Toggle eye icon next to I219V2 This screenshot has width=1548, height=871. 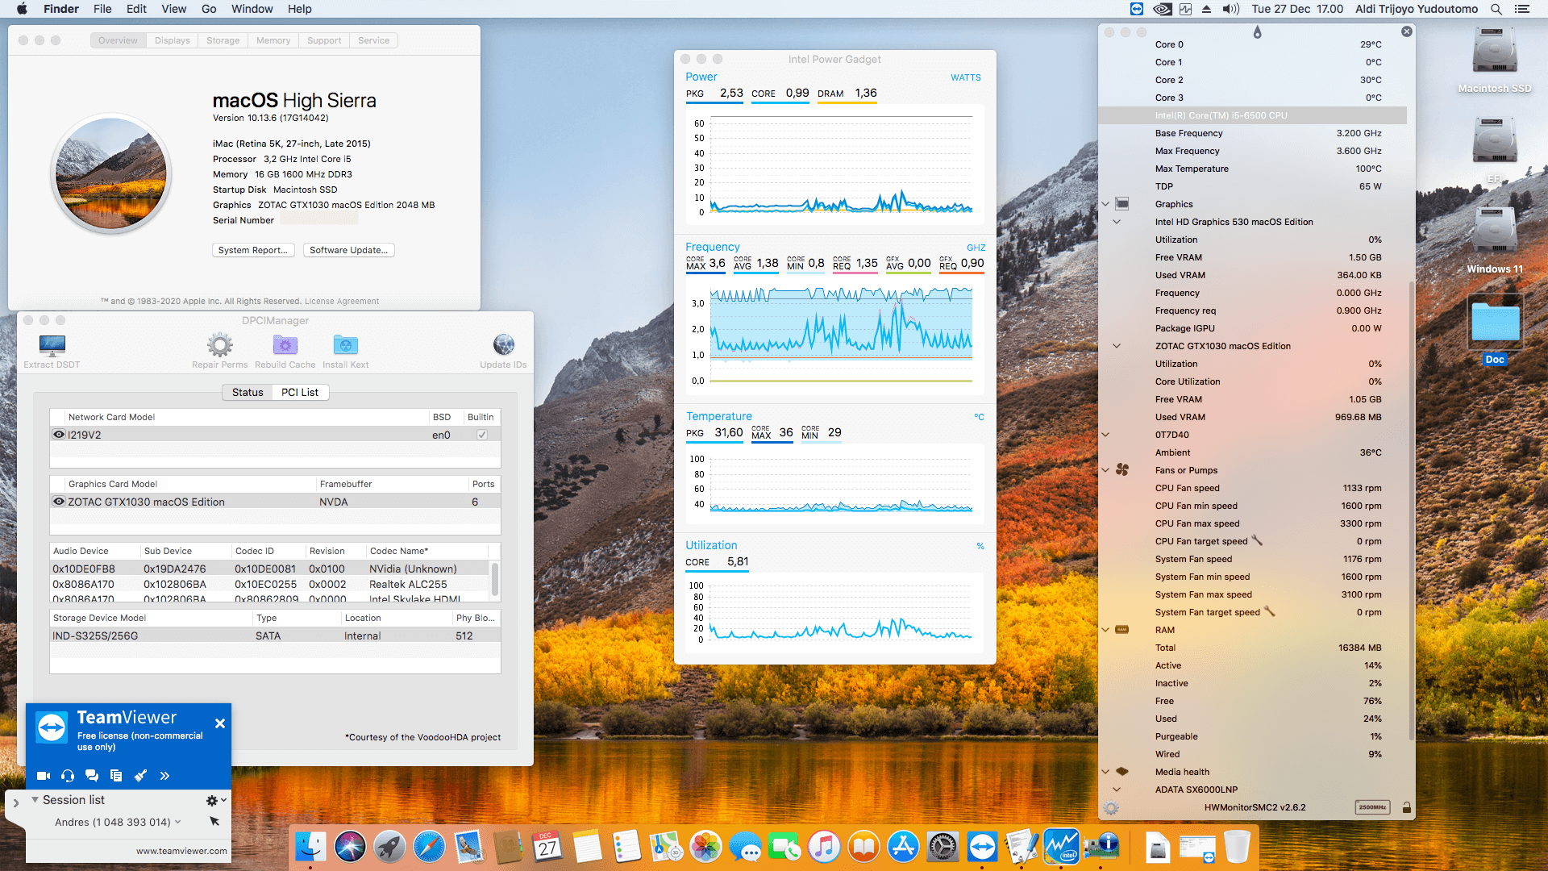pyautogui.click(x=59, y=435)
